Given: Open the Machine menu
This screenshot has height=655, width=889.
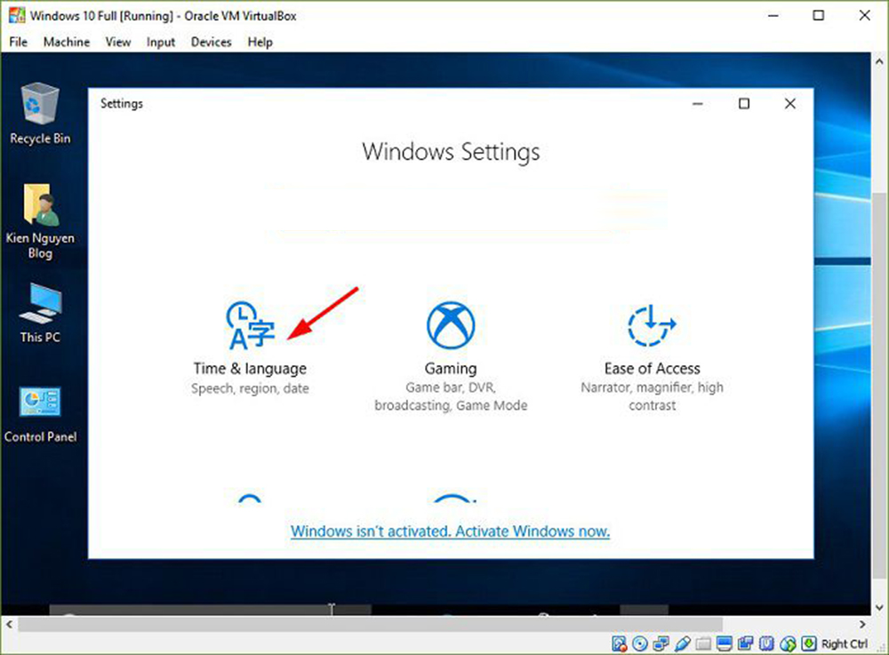Looking at the screenshot, I should point(67,42).
